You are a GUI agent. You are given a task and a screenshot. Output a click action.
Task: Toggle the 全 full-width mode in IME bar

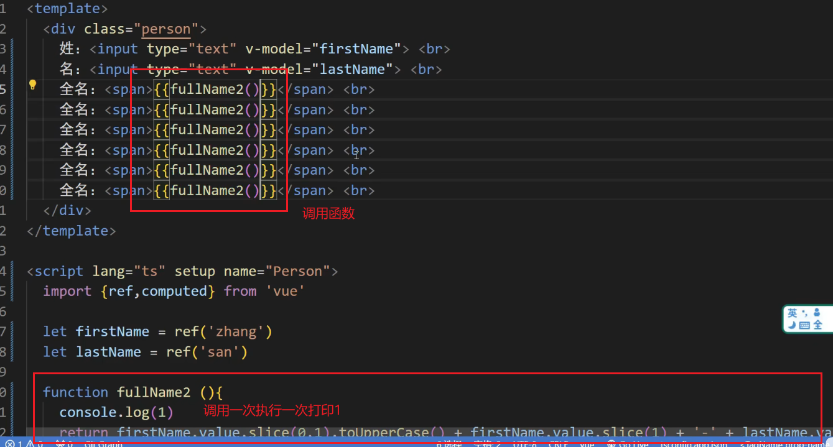pos(817,325)
